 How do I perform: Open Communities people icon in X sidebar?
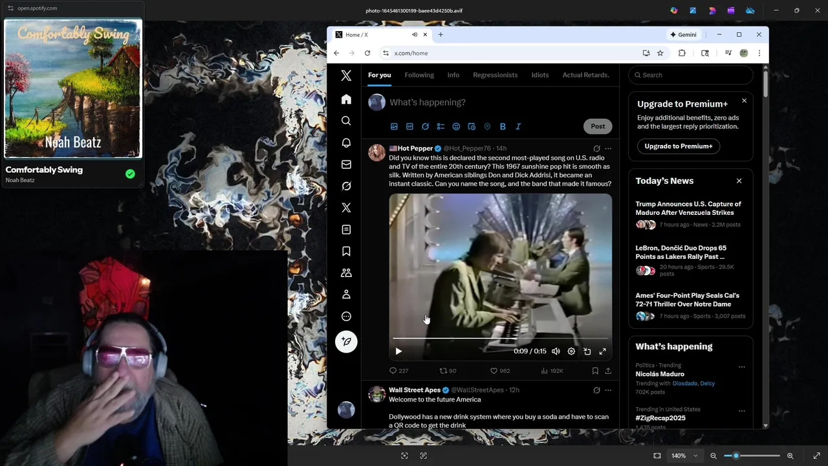(346, 273)
